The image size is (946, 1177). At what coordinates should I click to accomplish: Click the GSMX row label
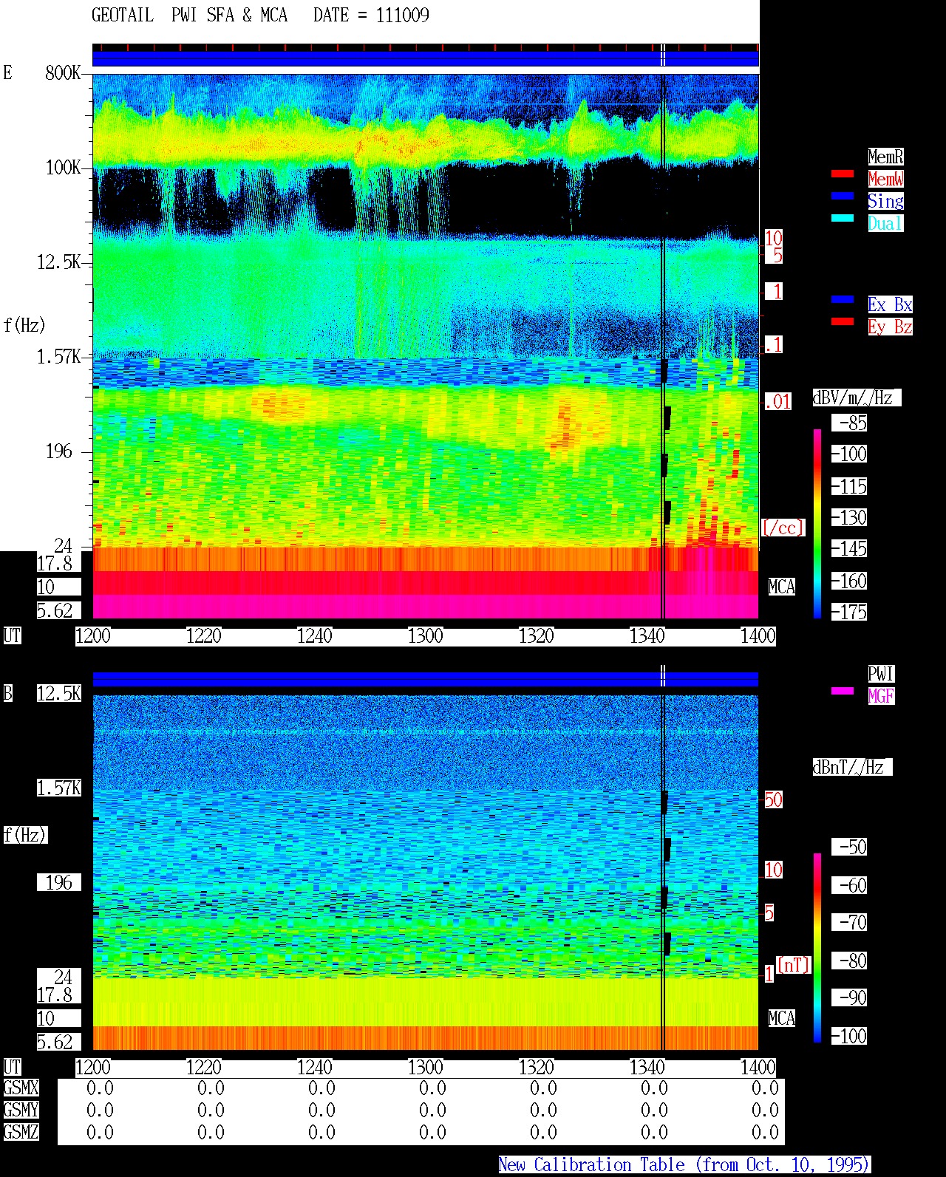(x=21, y=1088)
